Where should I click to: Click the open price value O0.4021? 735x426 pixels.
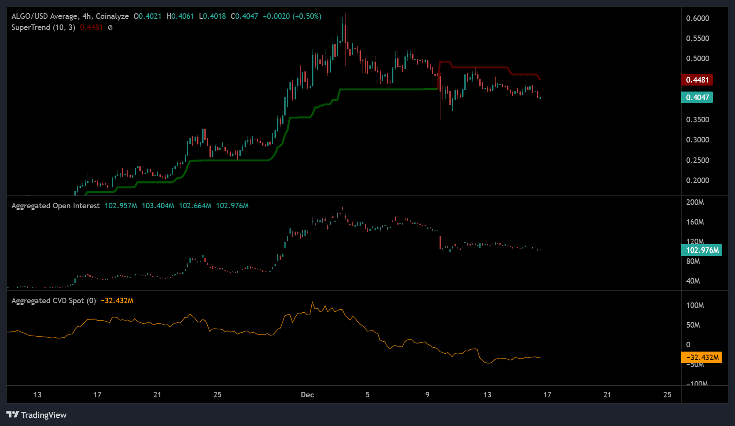tap(148, 16)
